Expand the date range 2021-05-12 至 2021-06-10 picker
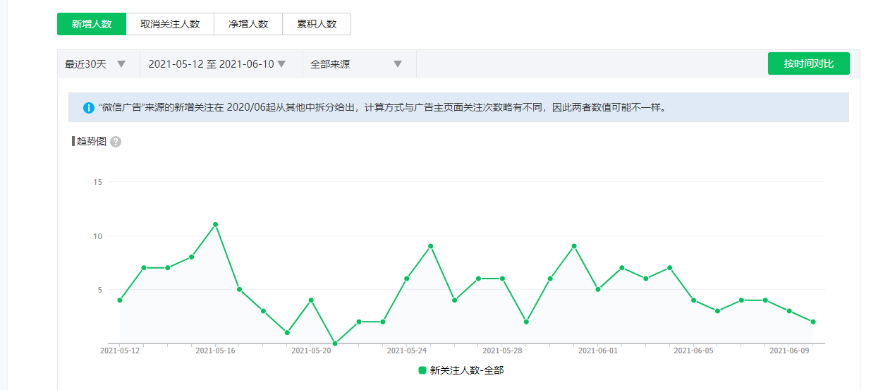 [217, 64]
